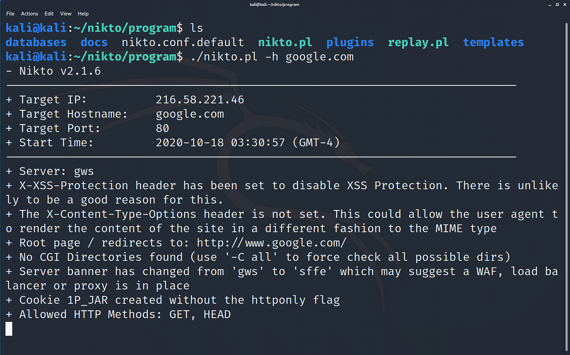This screenshot has height=355, width=570.
Task: Select the docs directory name
Action: (x=94, y=42)
